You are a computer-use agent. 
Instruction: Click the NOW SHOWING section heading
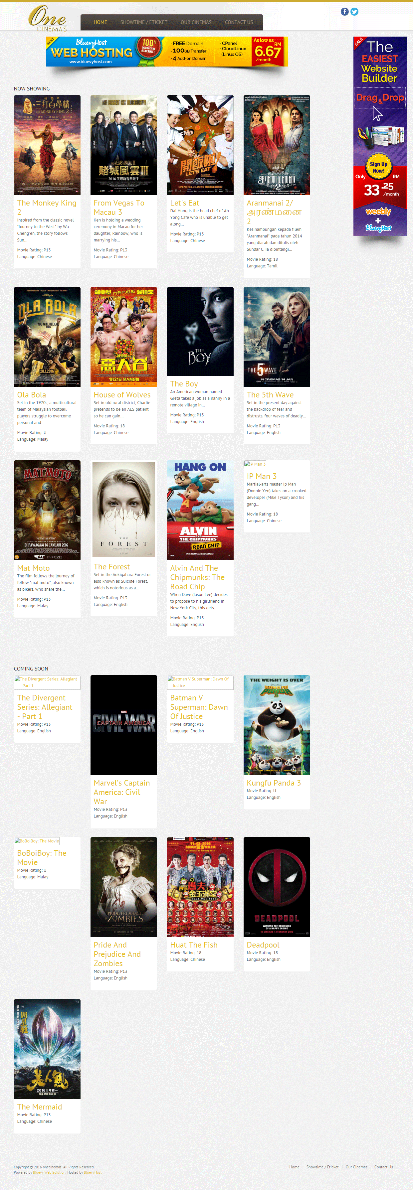(32, 89)
